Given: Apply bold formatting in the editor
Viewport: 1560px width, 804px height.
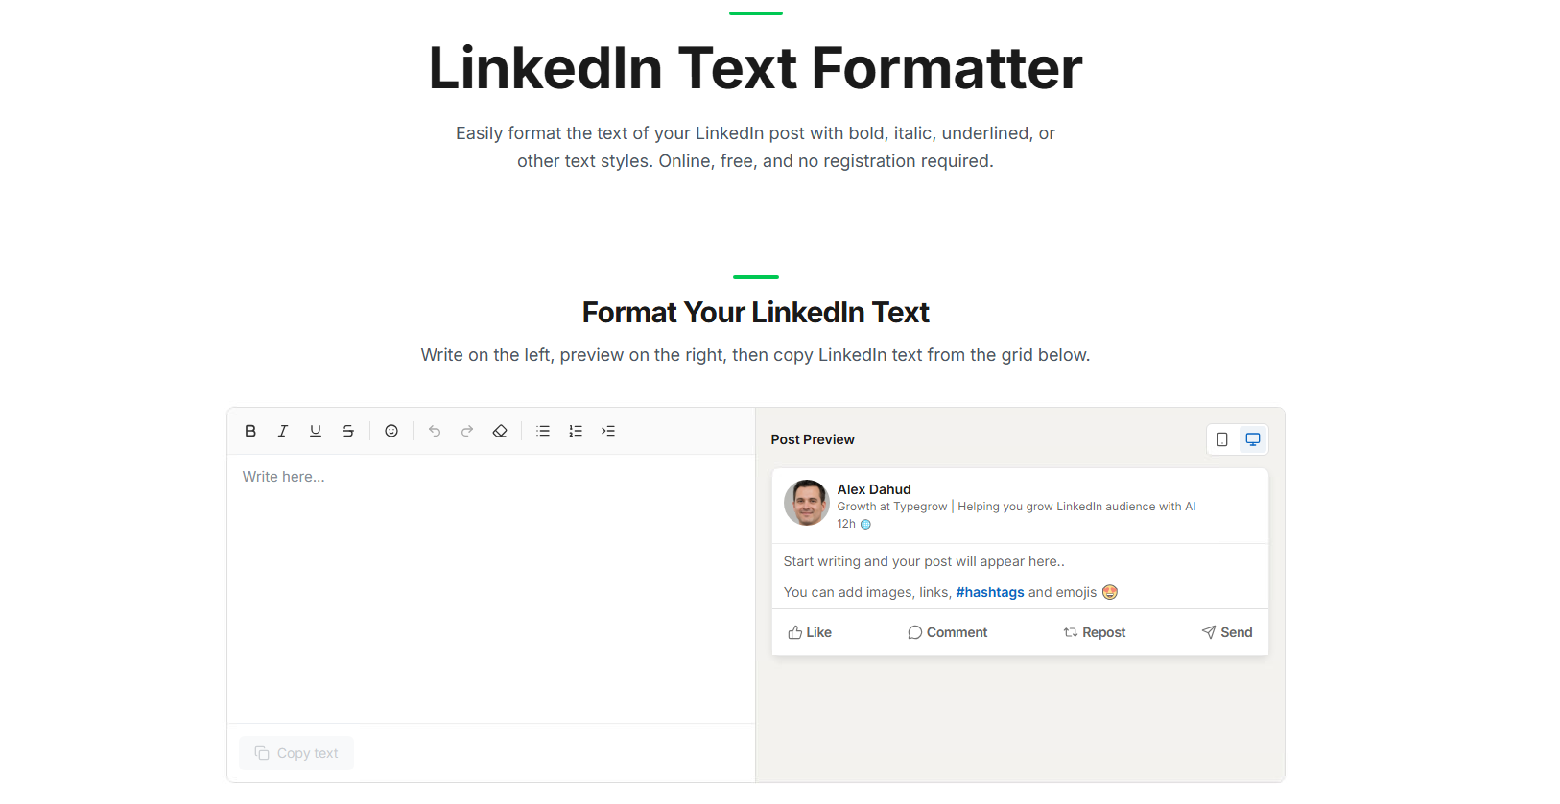Looking at the screenshot, I should [x=249, y=430].
